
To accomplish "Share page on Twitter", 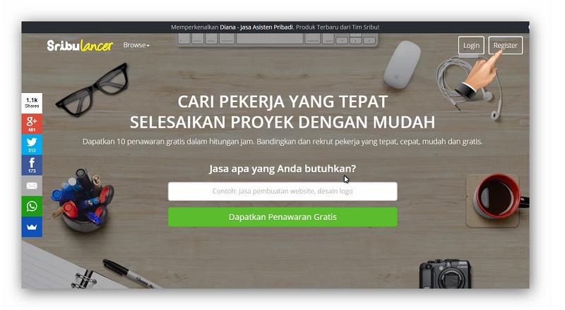I will coord(32,144).
